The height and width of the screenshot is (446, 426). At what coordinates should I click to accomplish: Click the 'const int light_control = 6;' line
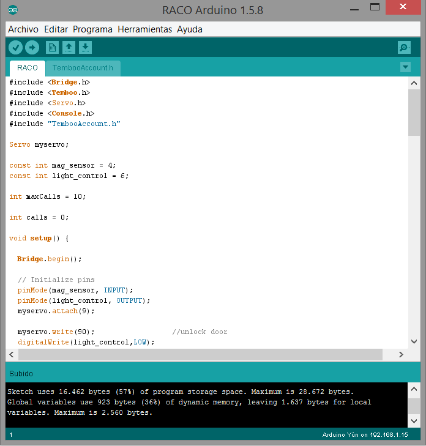click(69, 176)
